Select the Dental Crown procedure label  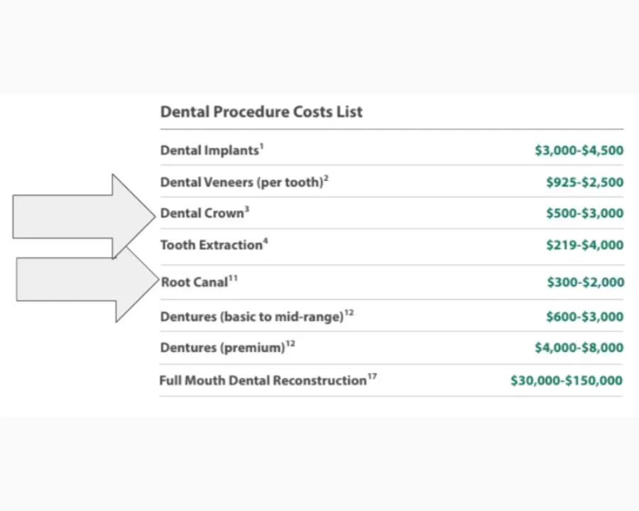pos(202,214)
